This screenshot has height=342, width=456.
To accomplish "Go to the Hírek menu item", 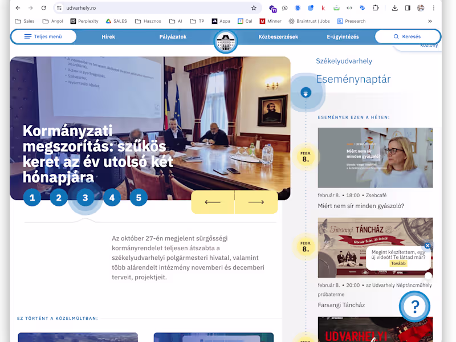I will click(108, 36).
